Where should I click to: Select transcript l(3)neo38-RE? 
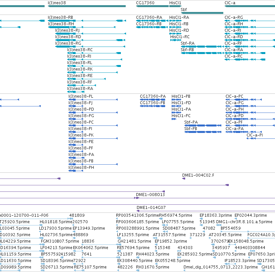tap(87, 79)
